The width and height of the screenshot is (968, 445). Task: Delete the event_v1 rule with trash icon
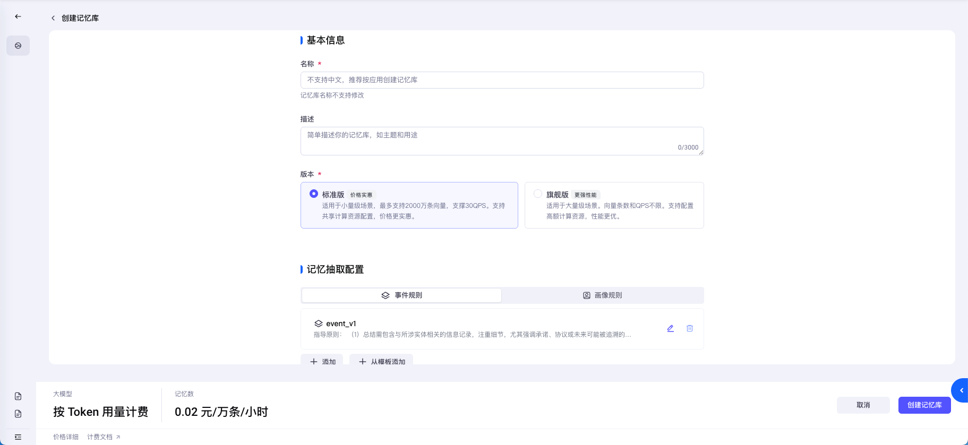click(x=689, y=328)
